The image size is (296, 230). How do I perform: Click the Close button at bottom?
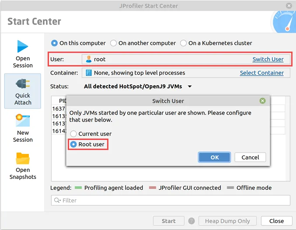click(x=276, y=221)
